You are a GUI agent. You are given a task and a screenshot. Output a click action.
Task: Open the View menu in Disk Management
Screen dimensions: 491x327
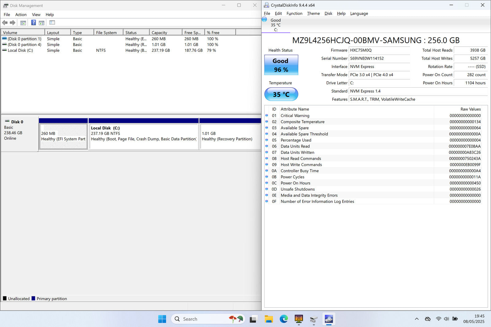[x=36, y=14]
